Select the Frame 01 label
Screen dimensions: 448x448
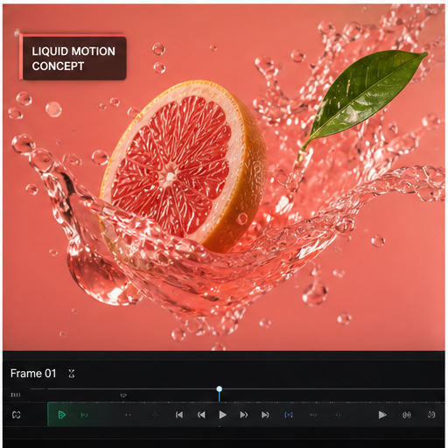[x=33, y=374]
